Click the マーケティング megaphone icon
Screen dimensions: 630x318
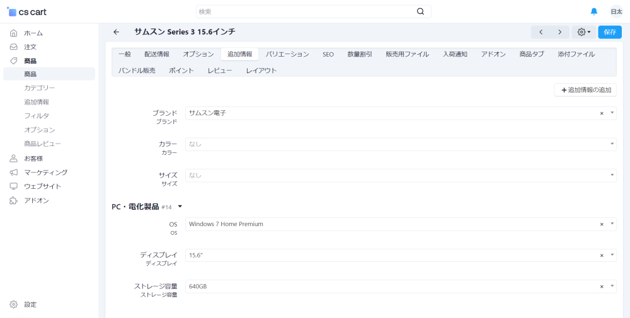(14, 173)
